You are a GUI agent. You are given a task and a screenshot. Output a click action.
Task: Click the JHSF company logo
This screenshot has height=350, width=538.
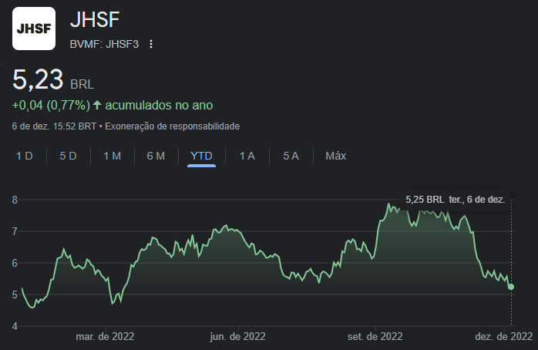click(34, 29)
